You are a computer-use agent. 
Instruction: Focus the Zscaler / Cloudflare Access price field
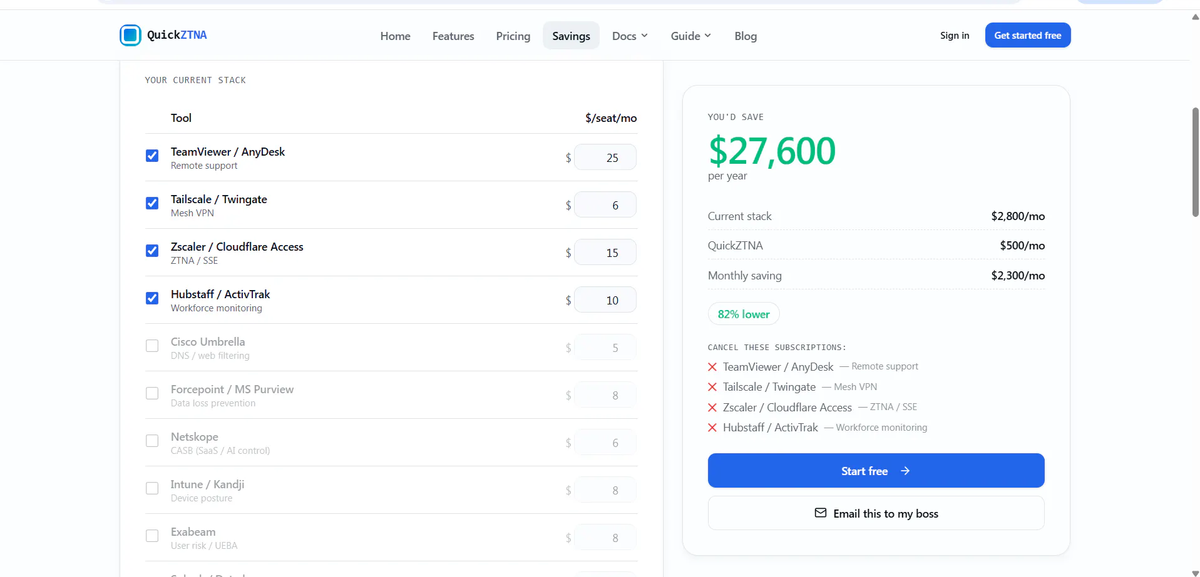[605, 253]
